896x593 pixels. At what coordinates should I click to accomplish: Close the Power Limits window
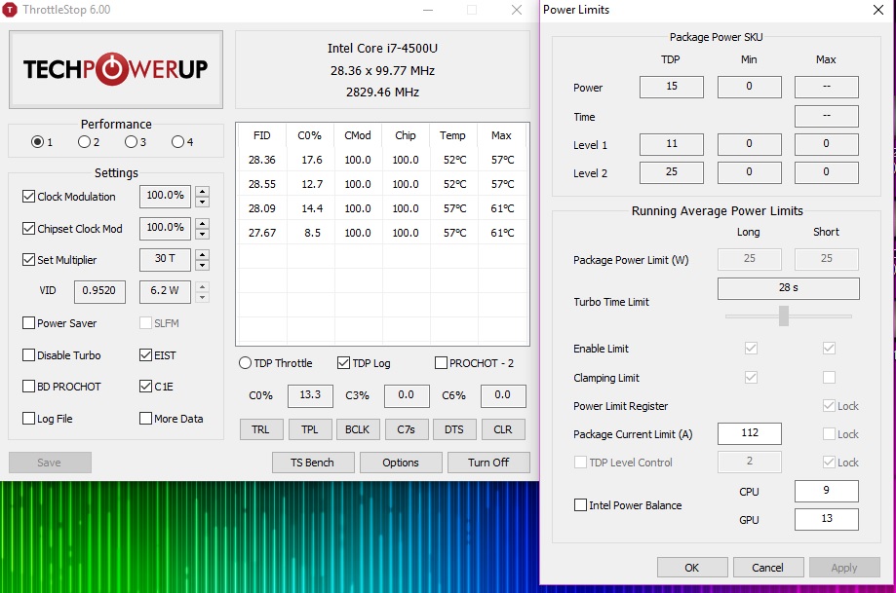coord(878,10)
